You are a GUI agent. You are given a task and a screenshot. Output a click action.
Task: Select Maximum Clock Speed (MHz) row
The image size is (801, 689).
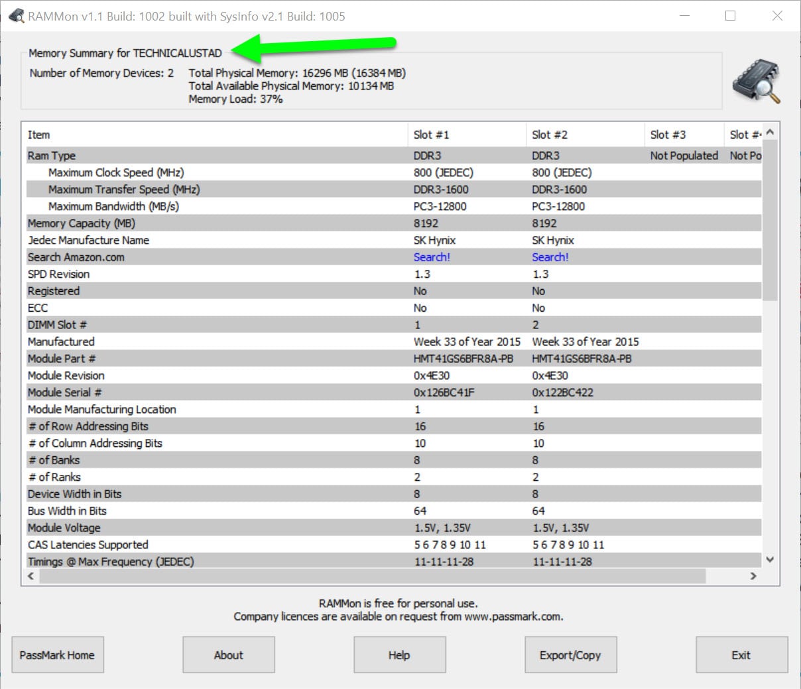click(x=393, y=172)
